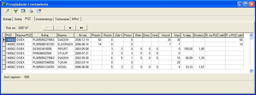Screen dimensions: 256x95
Task: Open the Inseminatorzy tab
Action: 44,19
